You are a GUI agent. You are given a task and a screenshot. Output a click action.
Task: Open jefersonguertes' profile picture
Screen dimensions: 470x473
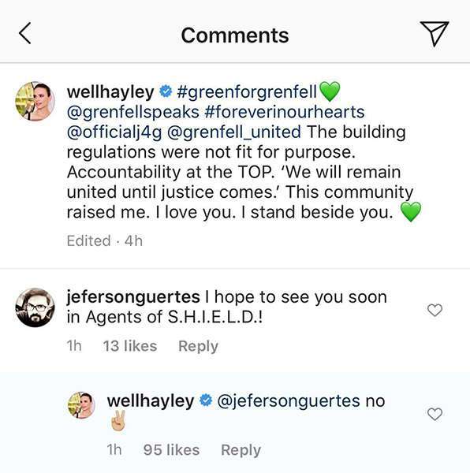(x=35, y=307)
